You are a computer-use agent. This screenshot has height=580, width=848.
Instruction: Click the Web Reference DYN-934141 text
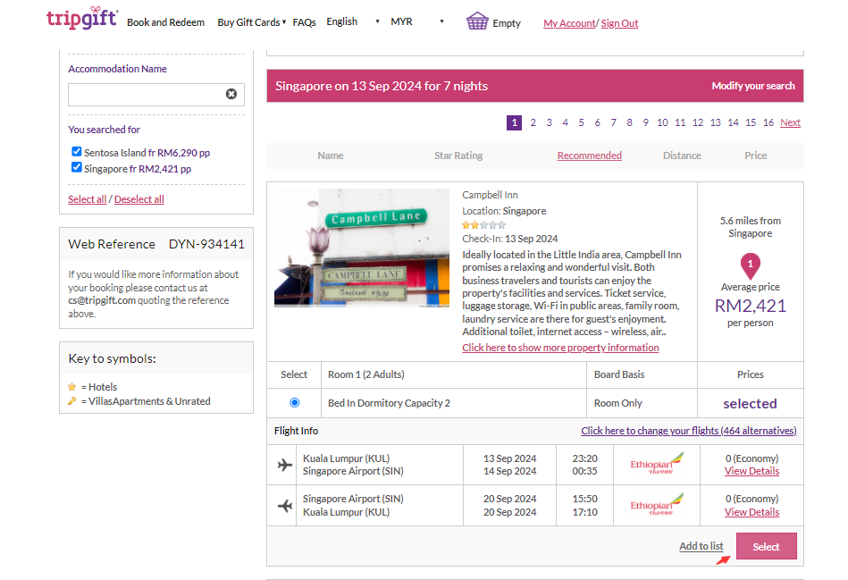[156, 244]
